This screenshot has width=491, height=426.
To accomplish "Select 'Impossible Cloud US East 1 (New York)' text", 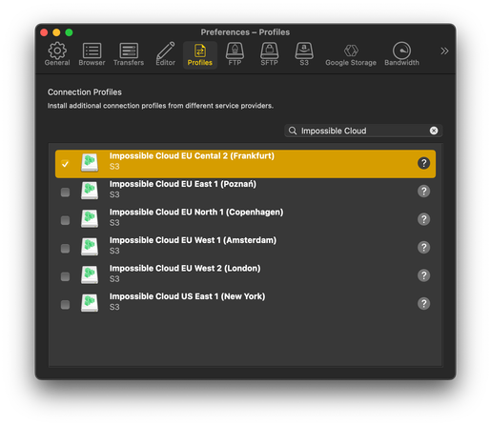I will [188, 296].
